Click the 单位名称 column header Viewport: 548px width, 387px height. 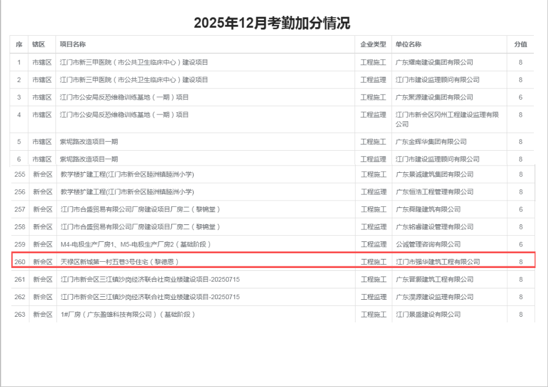(x=408, y=44)
